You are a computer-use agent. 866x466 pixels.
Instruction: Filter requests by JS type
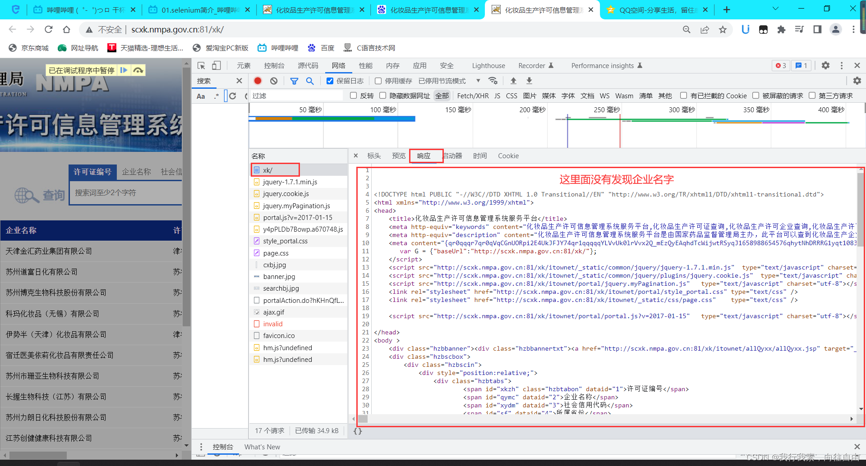[497, 96]
